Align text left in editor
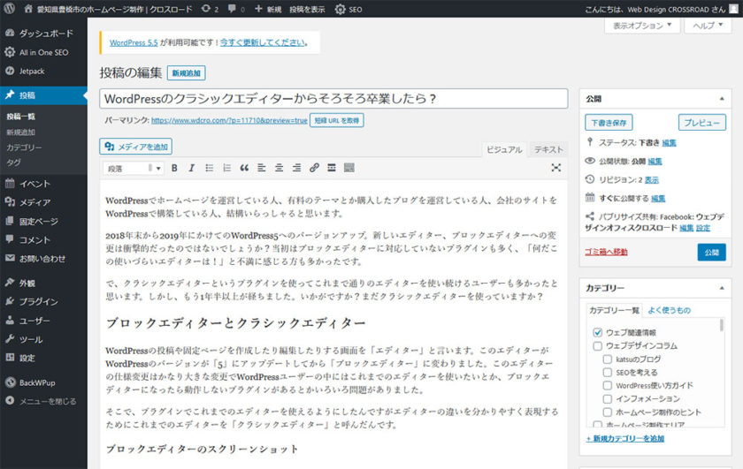743x469 pixels. (262, 168)
